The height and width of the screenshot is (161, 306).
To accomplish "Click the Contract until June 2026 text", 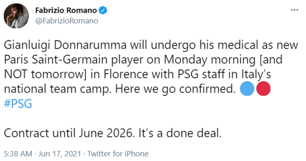I will [x=69, y=133].
